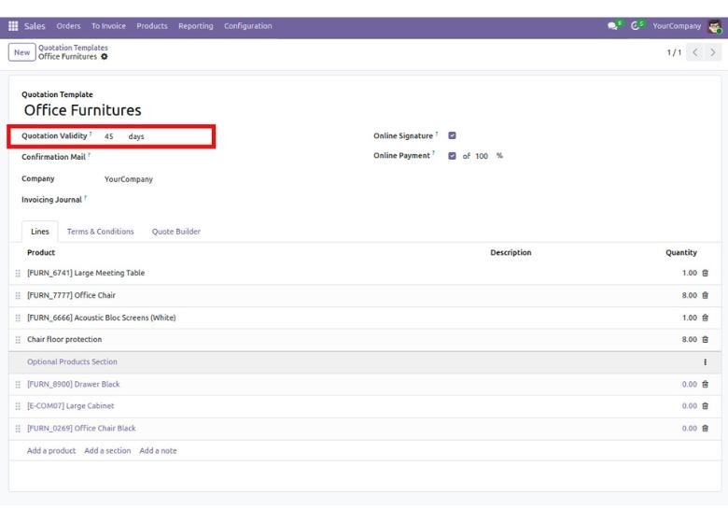Screen dimensions: 728x523
Task: Open the apps grid menu icon
Action: click(14, 26)
